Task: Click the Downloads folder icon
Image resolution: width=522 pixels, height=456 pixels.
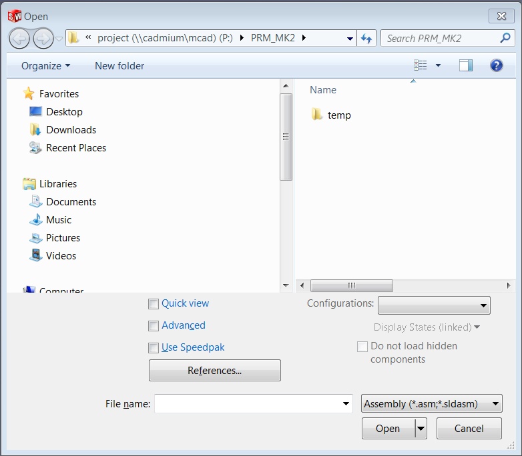Action: (35, 130)
